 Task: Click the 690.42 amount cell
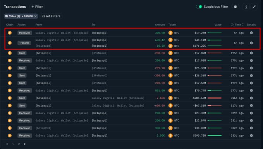[x=160, y=40]
